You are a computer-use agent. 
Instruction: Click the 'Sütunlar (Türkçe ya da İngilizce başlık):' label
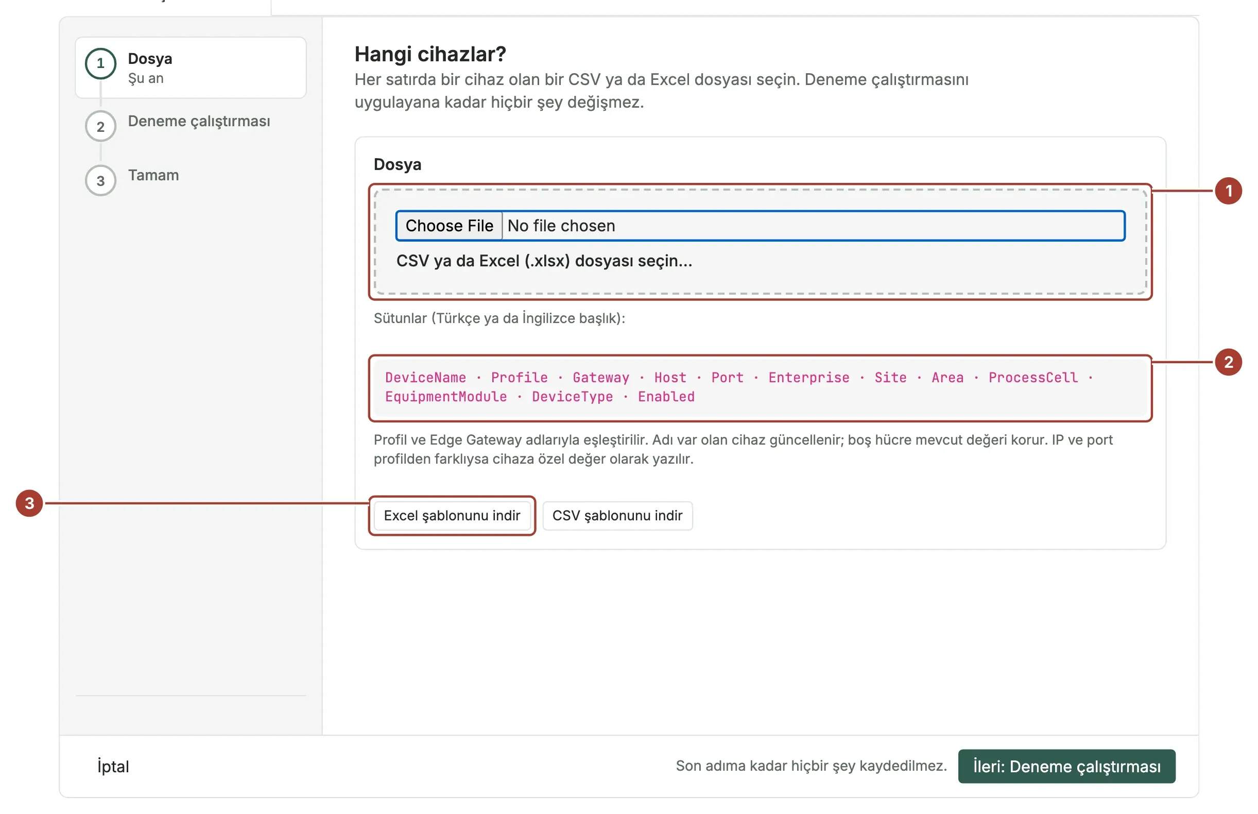[x=499, y=318]
